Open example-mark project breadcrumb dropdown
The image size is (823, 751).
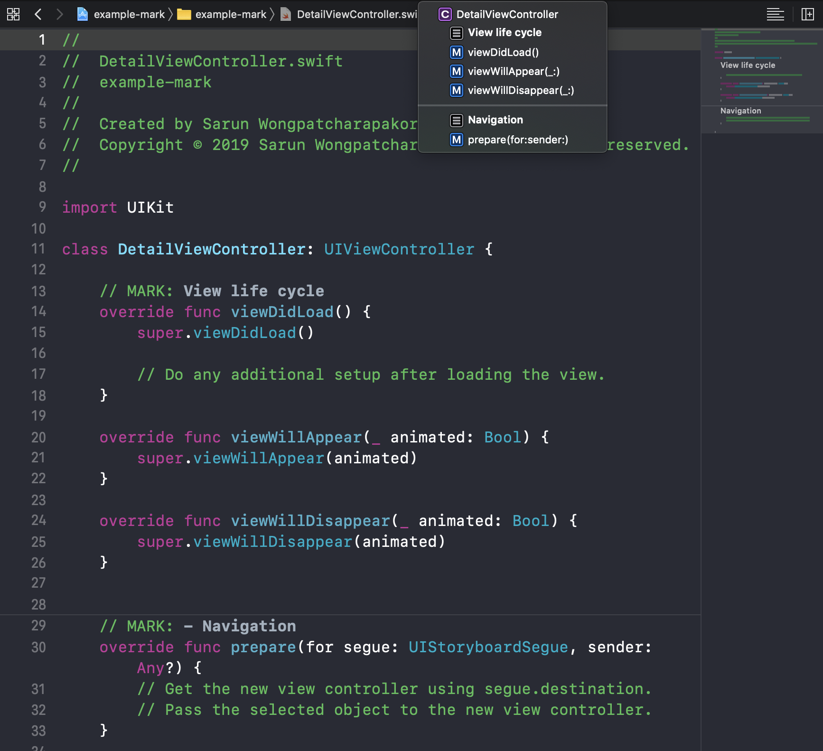coord(129,14)
